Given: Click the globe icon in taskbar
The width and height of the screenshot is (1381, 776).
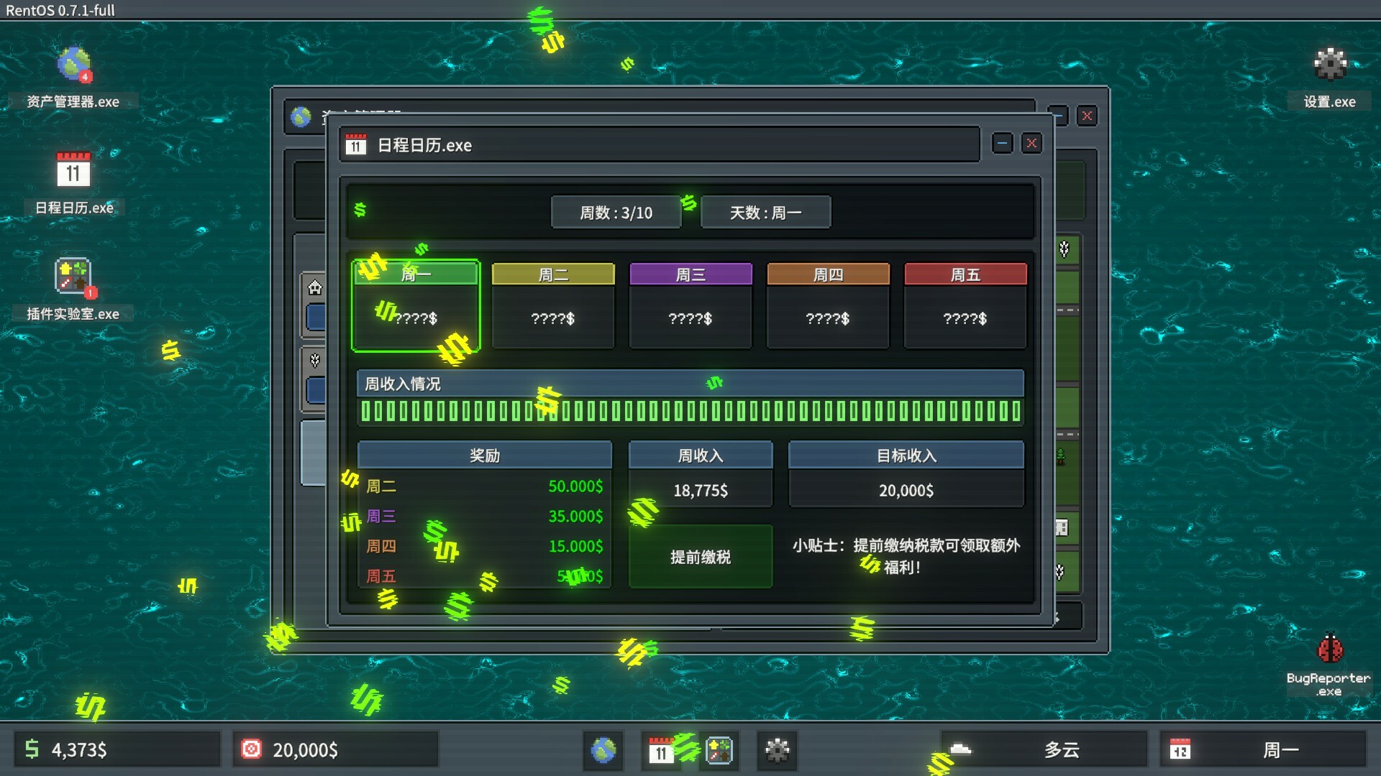Looking at the screenshot, I should coord(603,750).
